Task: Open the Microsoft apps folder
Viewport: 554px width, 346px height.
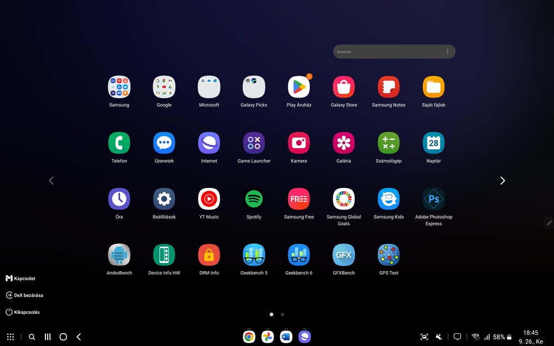Action: coord(209,87)
